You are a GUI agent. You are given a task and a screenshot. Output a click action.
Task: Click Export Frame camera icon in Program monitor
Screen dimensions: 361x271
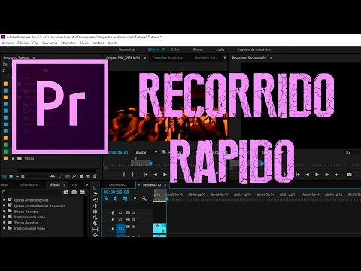tap(349, 175)
